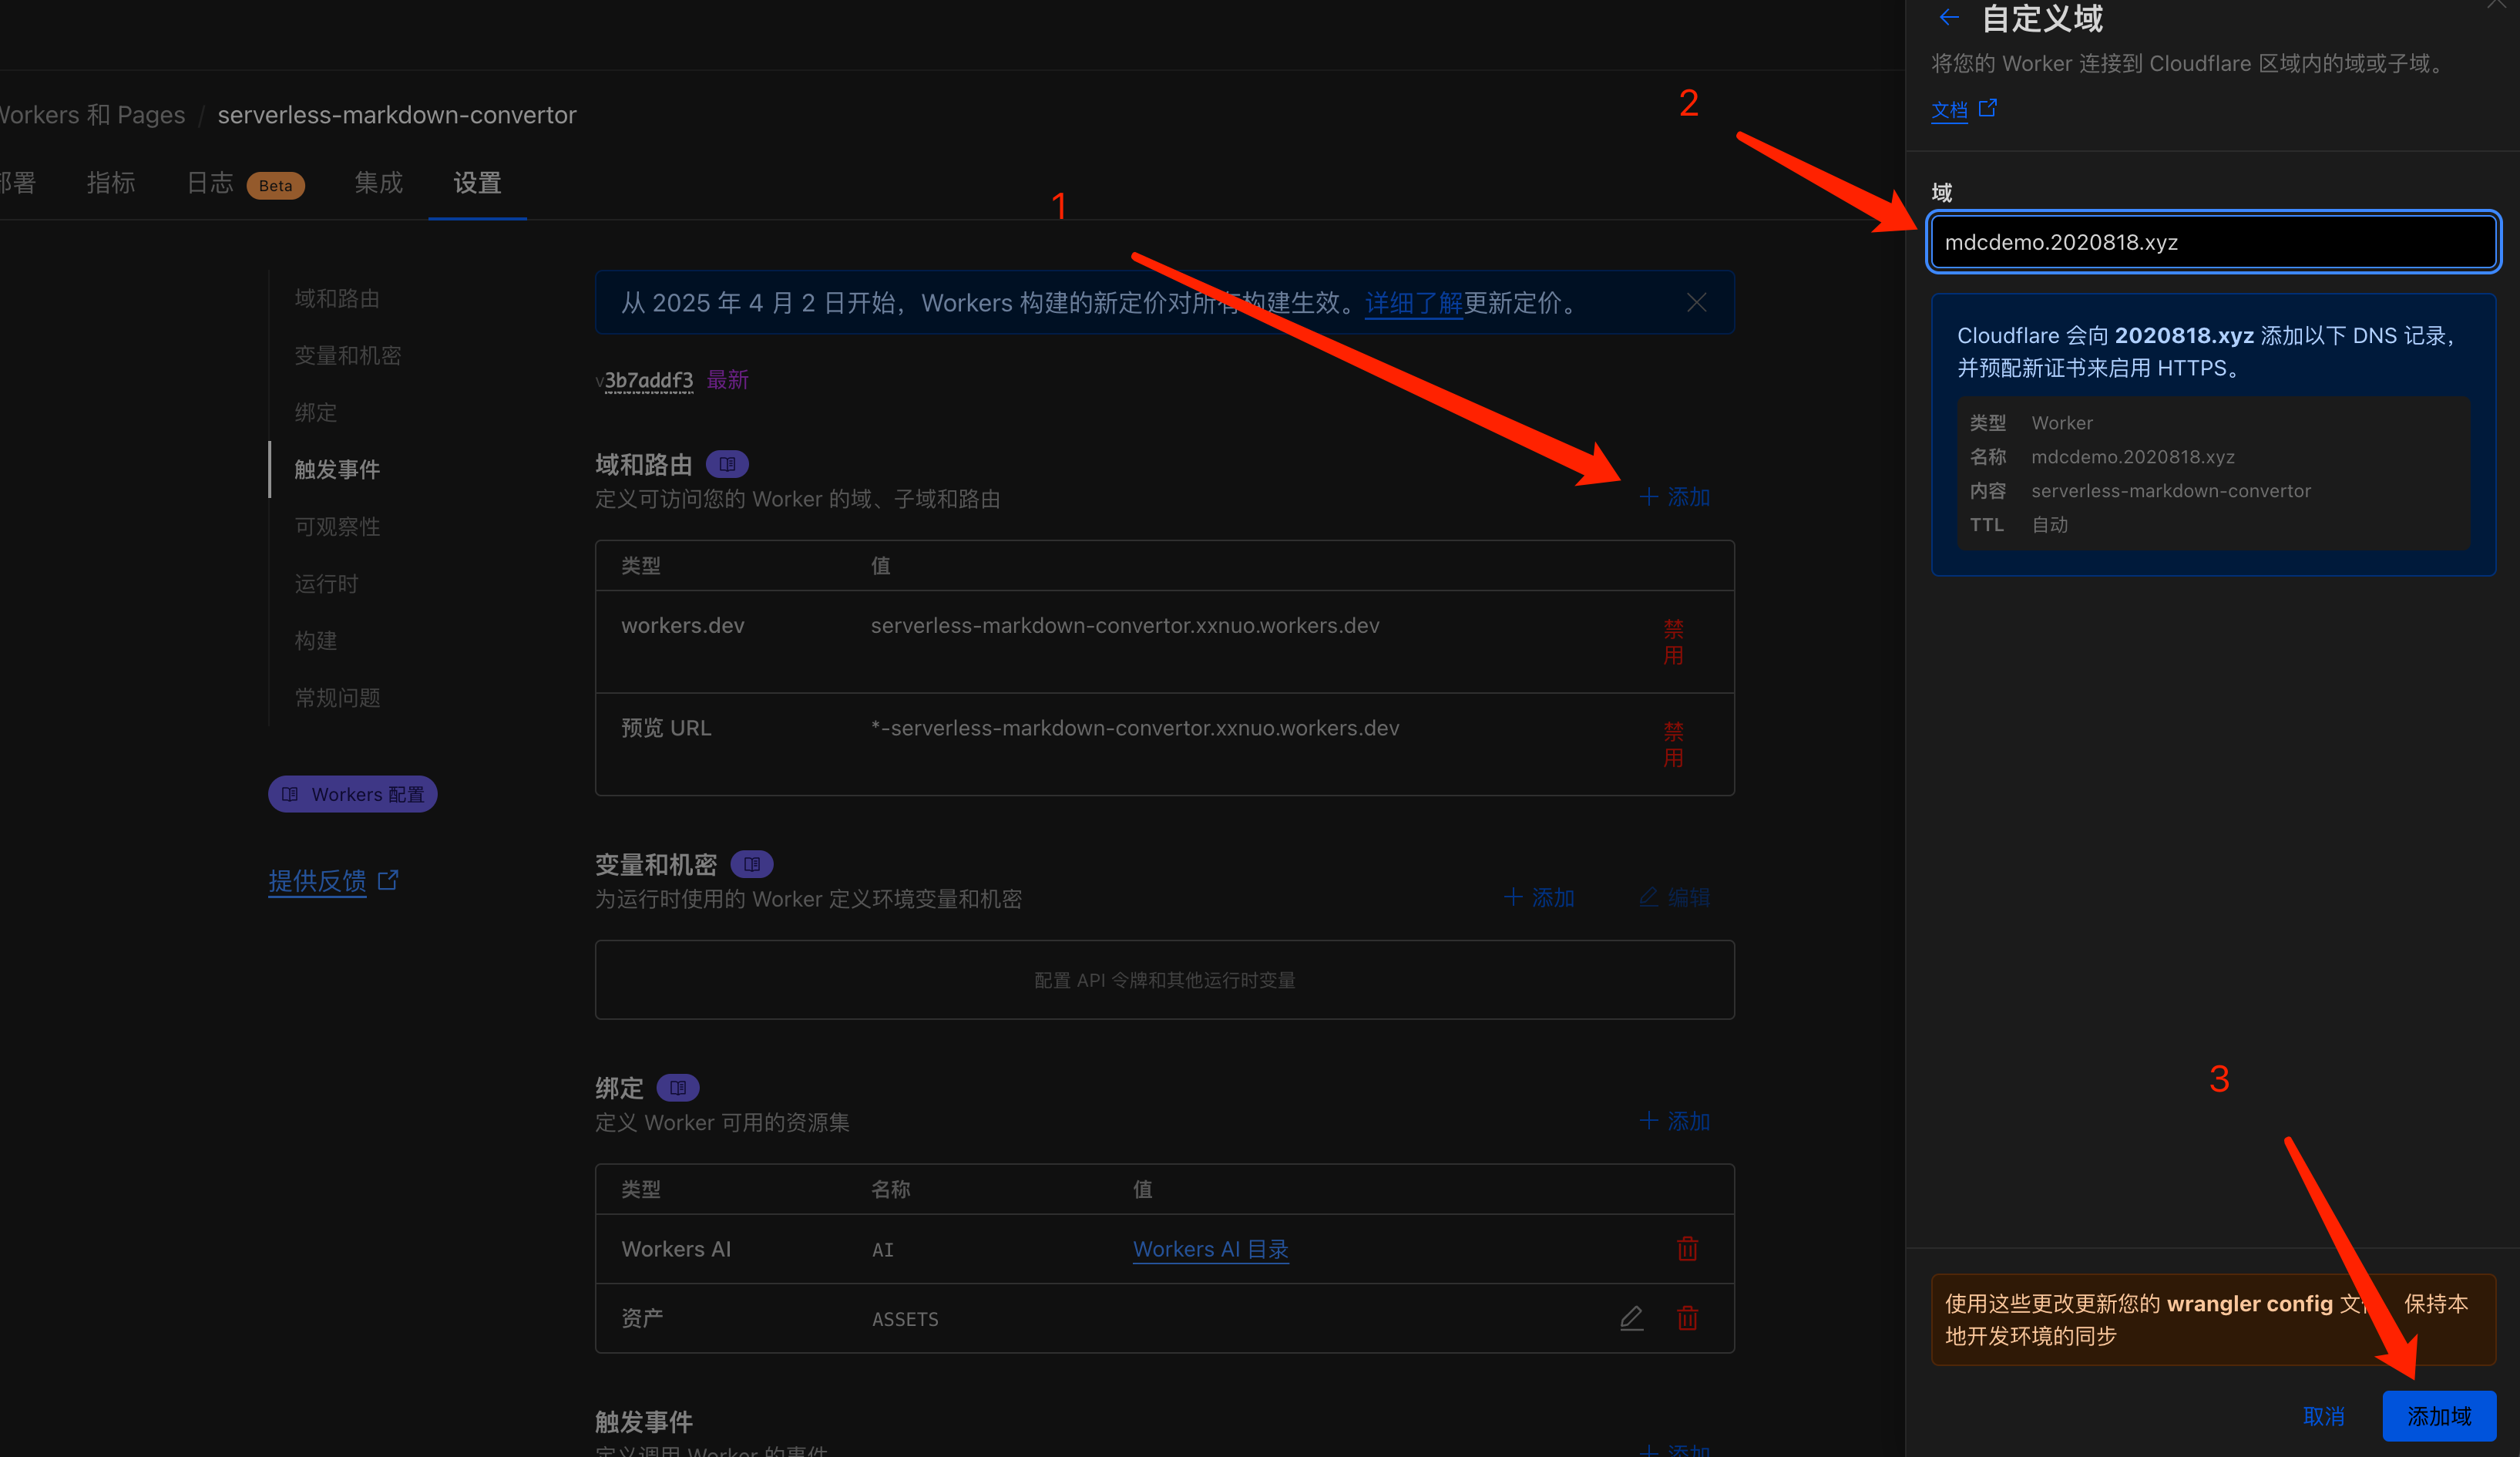
Task: Add a new domain under 域和路由
Action: (x=1675, y=497)
